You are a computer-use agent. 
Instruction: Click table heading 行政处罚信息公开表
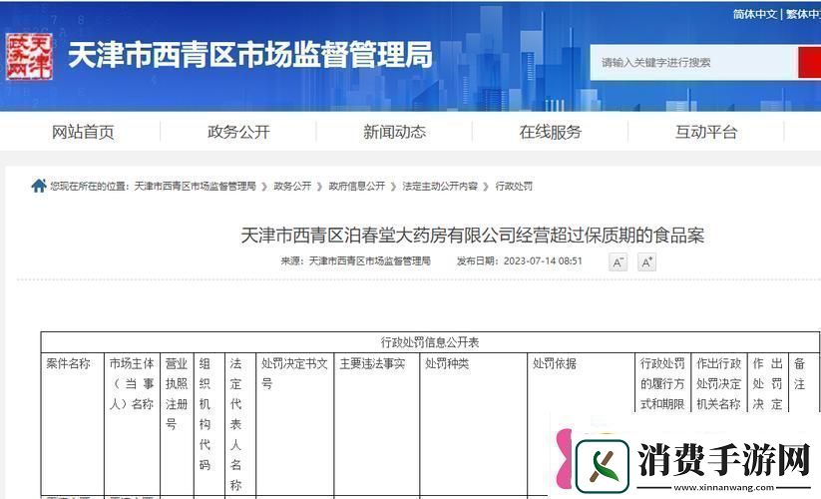click(429, 342)
